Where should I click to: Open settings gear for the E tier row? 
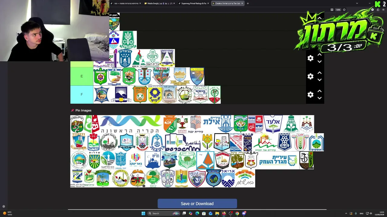point(311,77)
